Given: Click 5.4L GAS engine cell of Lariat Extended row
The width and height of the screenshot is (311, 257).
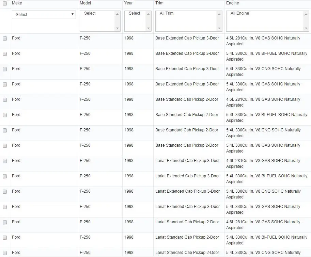Looking at the screenshot, I should 263,209.
